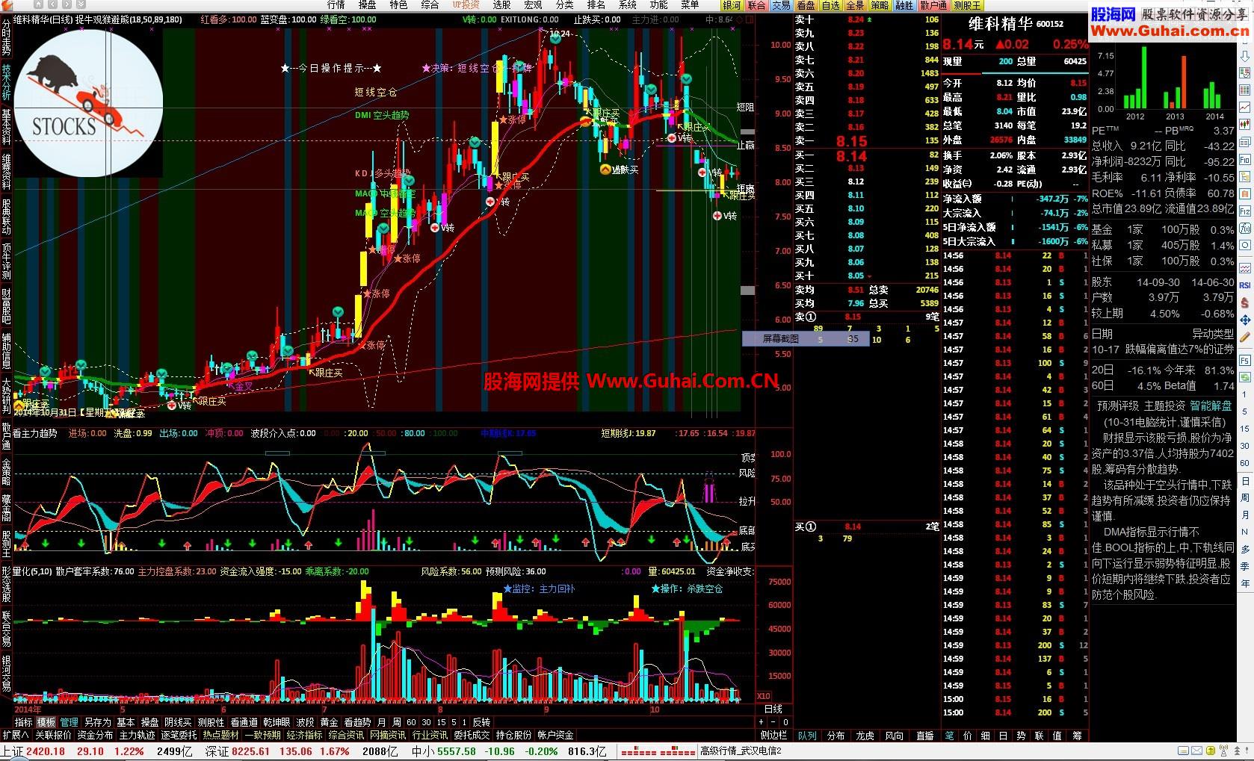The height and width of the screenshot is (761, 1254).
Task: Switch to the 自选 top tab
Action: click(830, 5)
